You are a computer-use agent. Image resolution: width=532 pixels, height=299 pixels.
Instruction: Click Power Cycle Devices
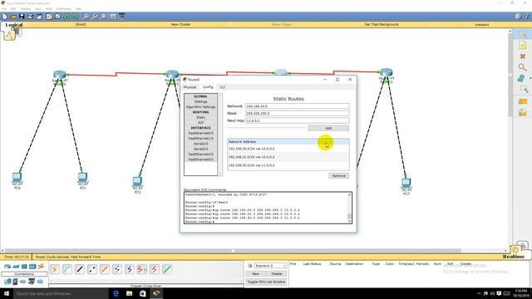(x=52, y=257)
